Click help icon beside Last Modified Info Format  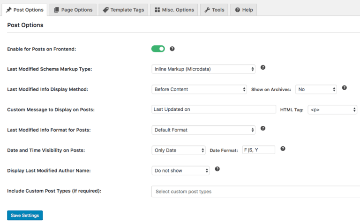[263, 128]
